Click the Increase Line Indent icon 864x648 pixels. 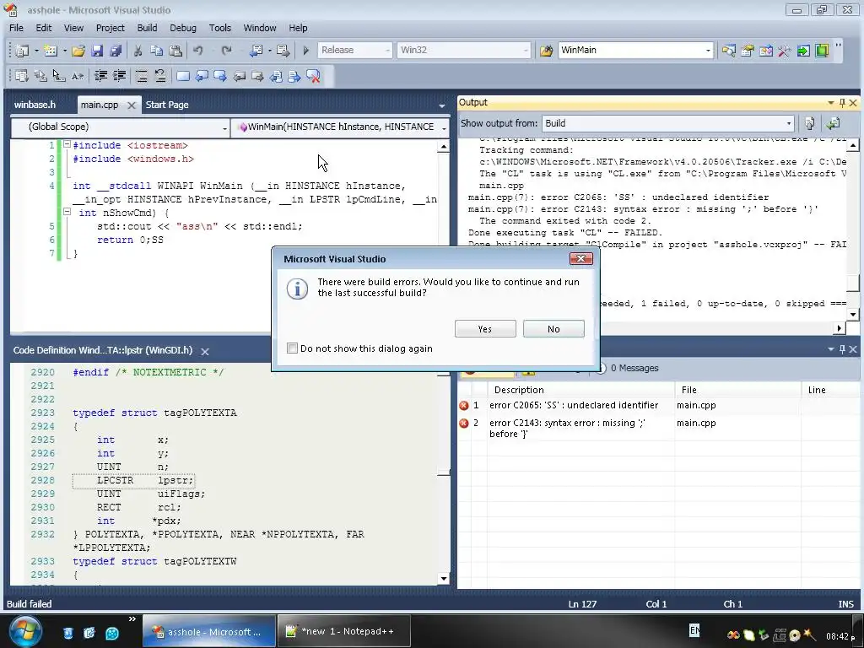coord(120,76)
